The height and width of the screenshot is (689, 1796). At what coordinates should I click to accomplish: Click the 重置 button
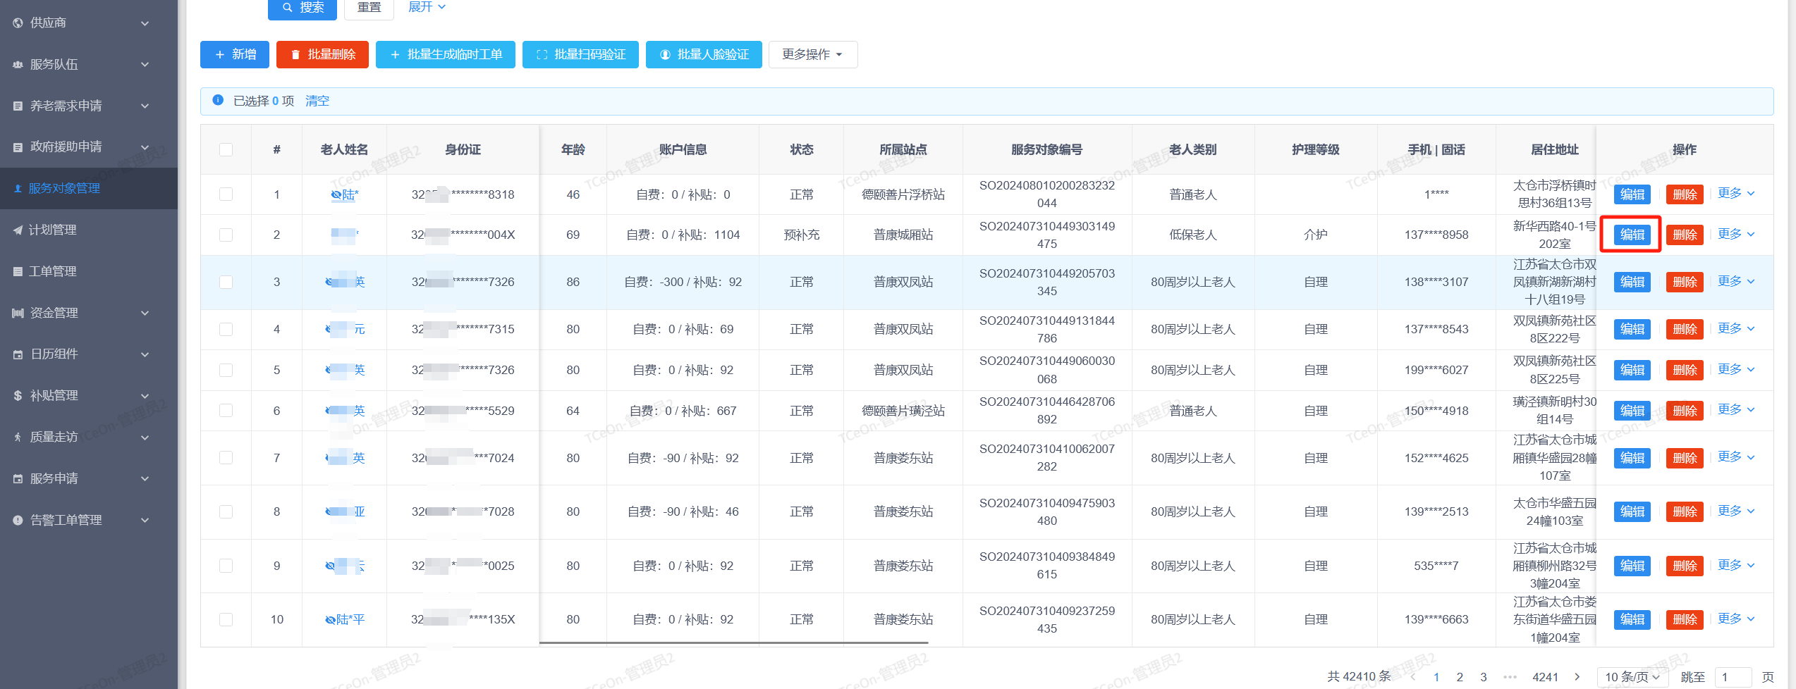pyautogui.click(x=369, y=8)
